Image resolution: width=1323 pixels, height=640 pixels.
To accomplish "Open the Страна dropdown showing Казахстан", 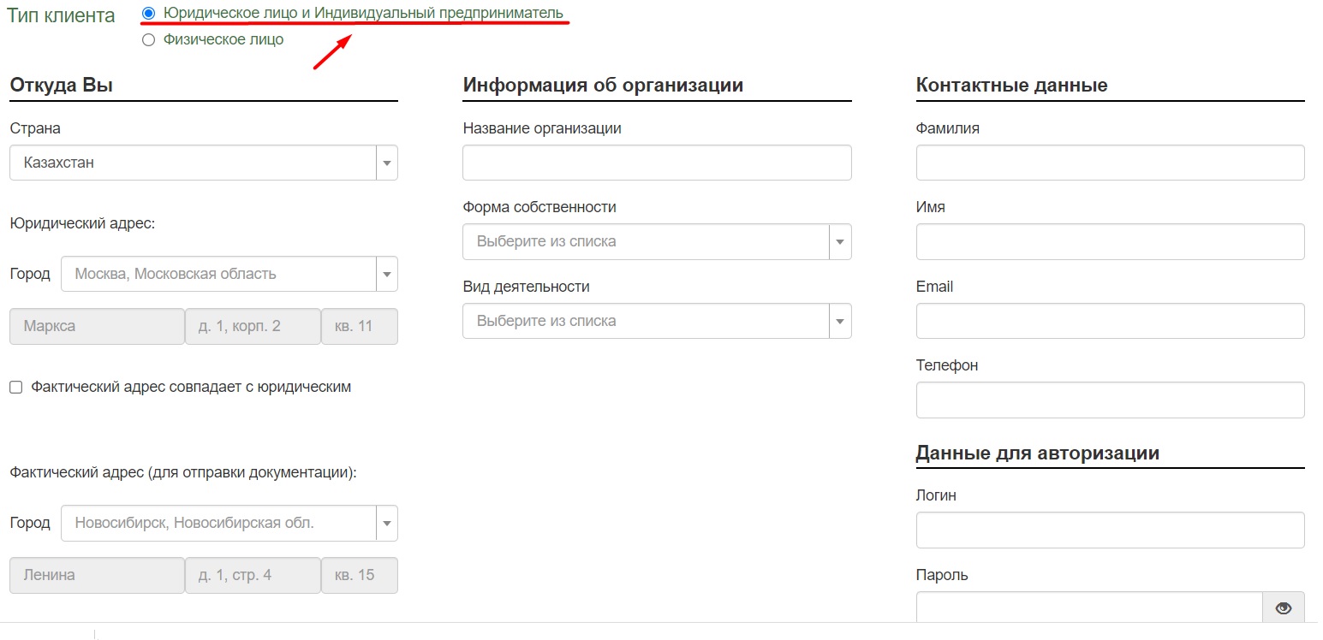I will (x=204, y=163).
